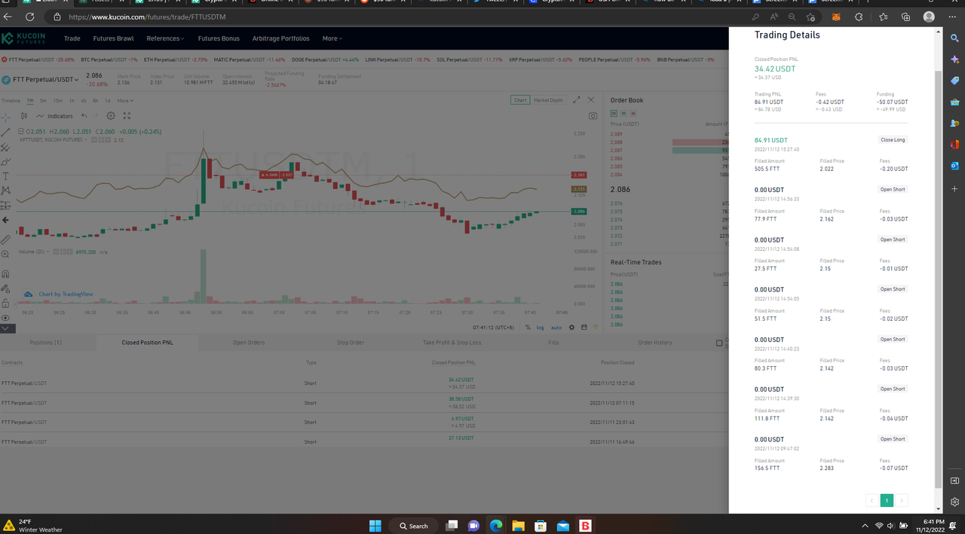
Task: Click the Trading Details panel scrollbar
Action: (x=939, y=279)
